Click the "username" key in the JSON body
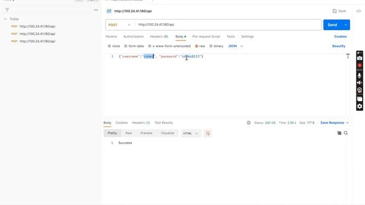 [130, 56]
